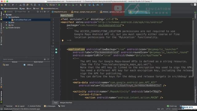Click the gutter icon on line 12

click(56, 52)
